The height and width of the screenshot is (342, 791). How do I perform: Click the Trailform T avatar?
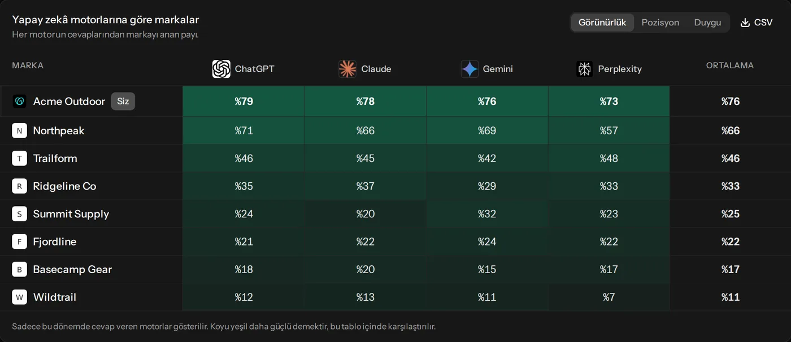point(19,158)
